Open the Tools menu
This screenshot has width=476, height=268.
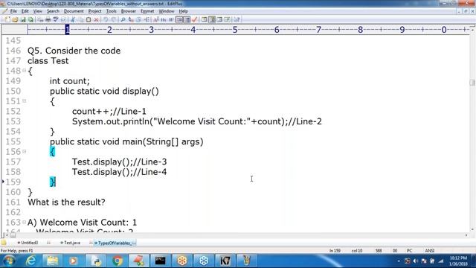tap(111, 11)
